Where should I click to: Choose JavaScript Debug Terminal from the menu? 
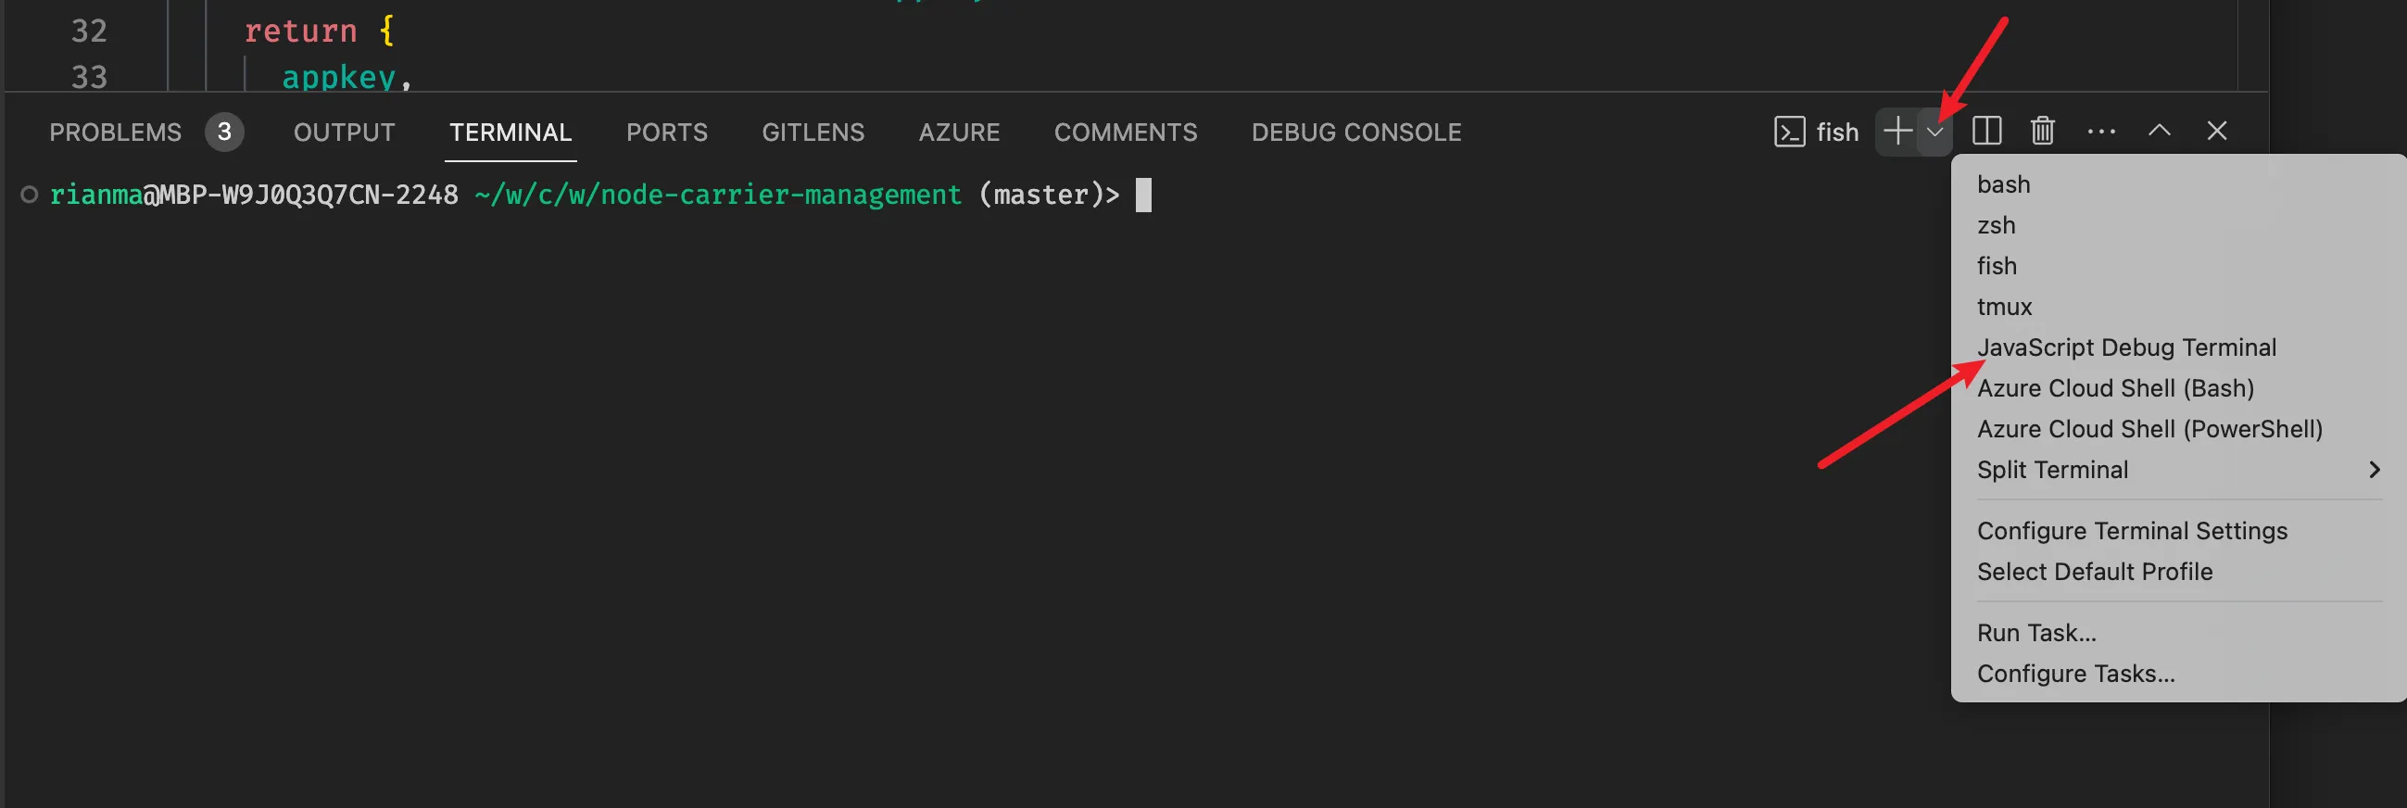(2126, 347)
